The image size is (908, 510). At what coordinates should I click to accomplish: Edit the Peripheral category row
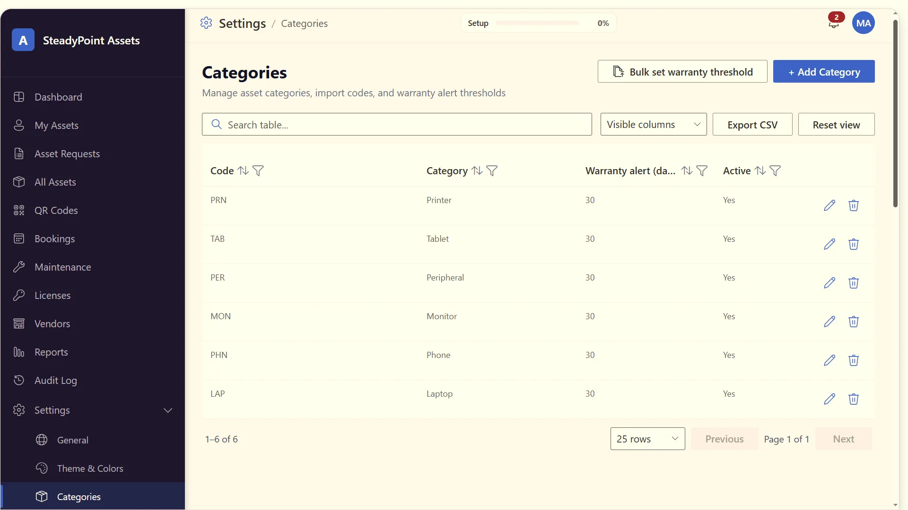pyautogui.click(x=829, y=283)
